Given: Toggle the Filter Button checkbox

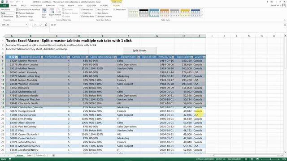Looking at the screenshot, I should (x=114, y=9).
